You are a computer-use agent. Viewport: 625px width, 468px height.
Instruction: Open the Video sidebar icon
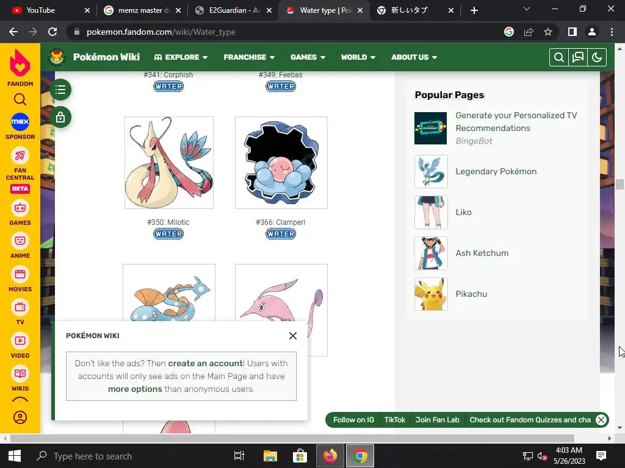[x=20, y=341]
